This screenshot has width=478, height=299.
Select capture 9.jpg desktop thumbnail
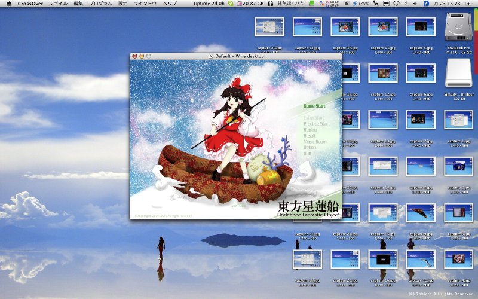click(x=421, y=213)
